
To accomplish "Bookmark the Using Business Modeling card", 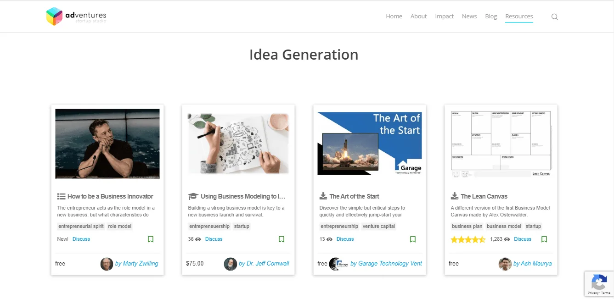I will 282,239.
